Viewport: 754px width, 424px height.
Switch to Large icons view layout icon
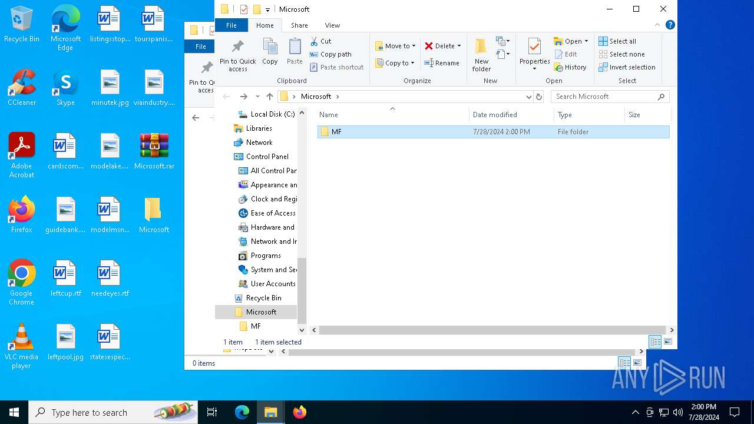tap(668, 342)
